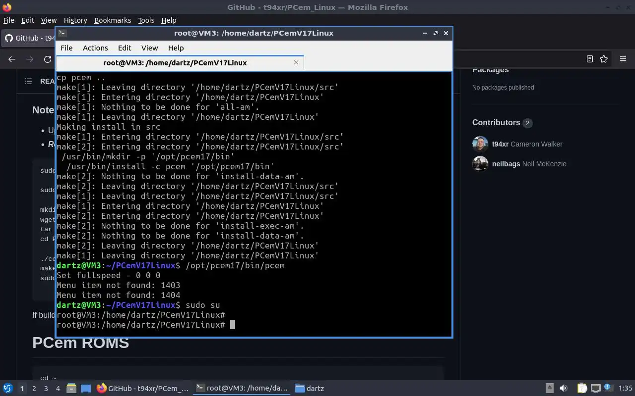Open the Firefox hamburger application menu
The height and width of the screenshot is (396, 635).
click(623, 59)
